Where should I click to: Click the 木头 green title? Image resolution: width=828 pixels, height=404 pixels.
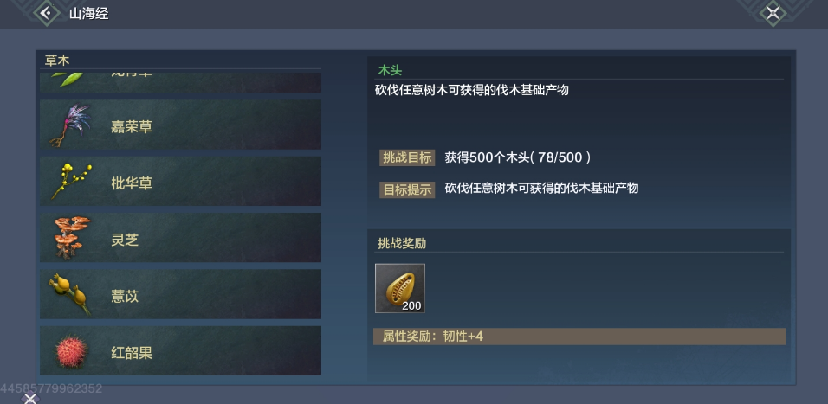coord(391,70)
